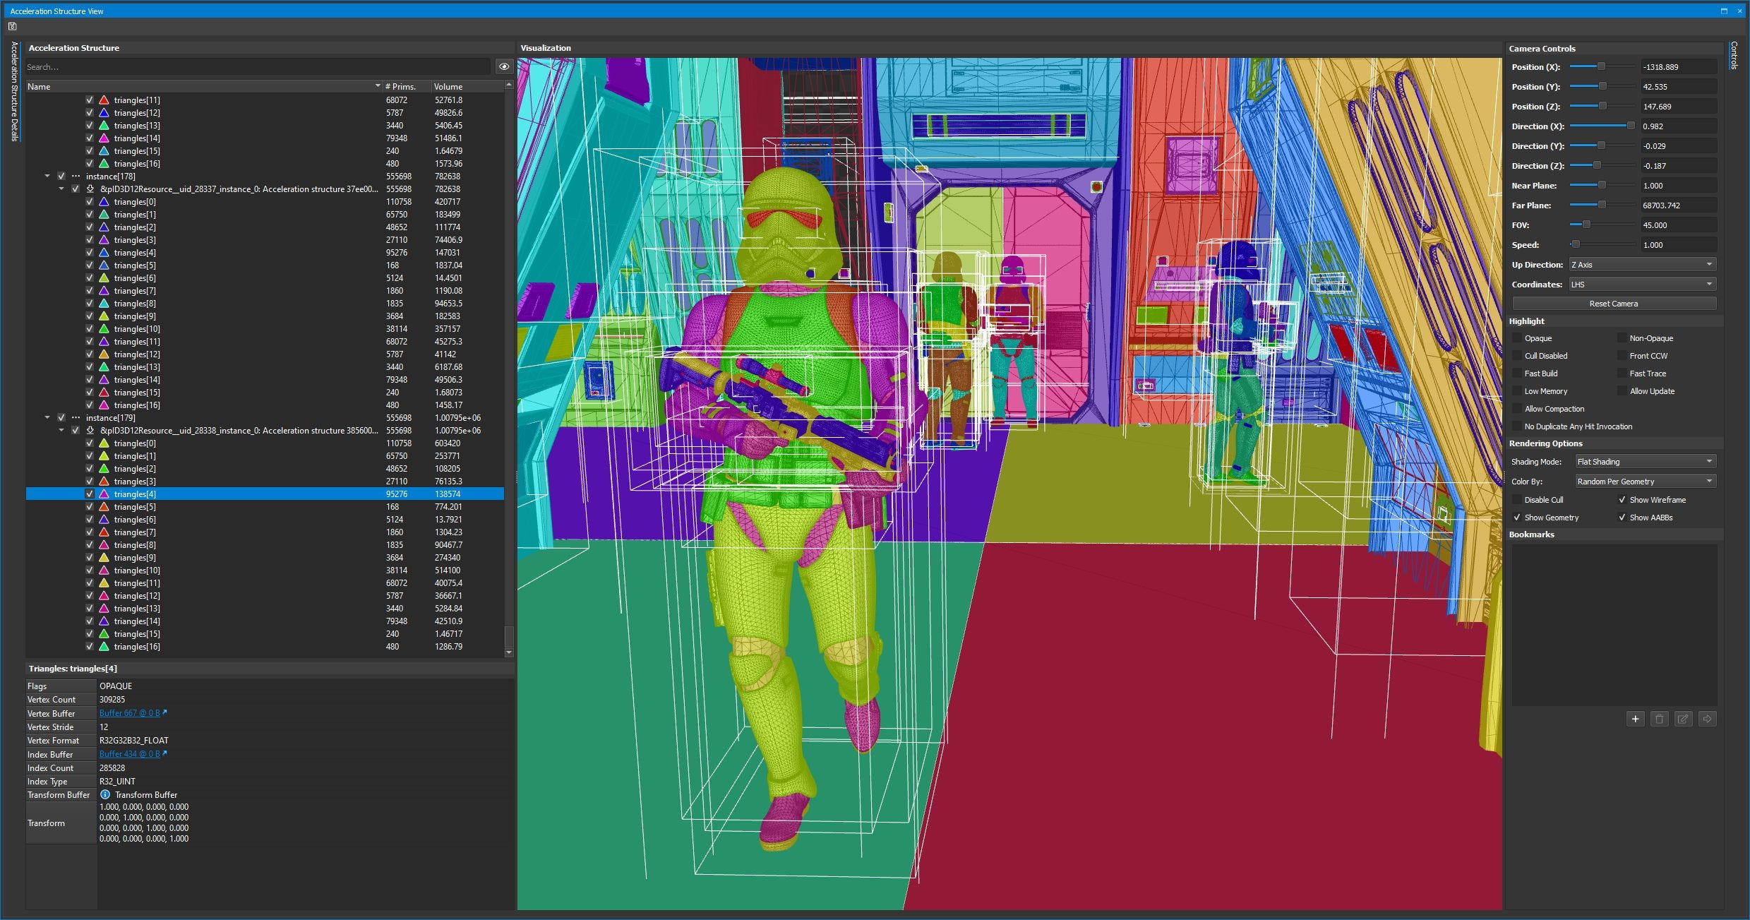The image size is (1750, 920).
Task: Click the instance[179] three-dot icon
Action: pos(76,418)
